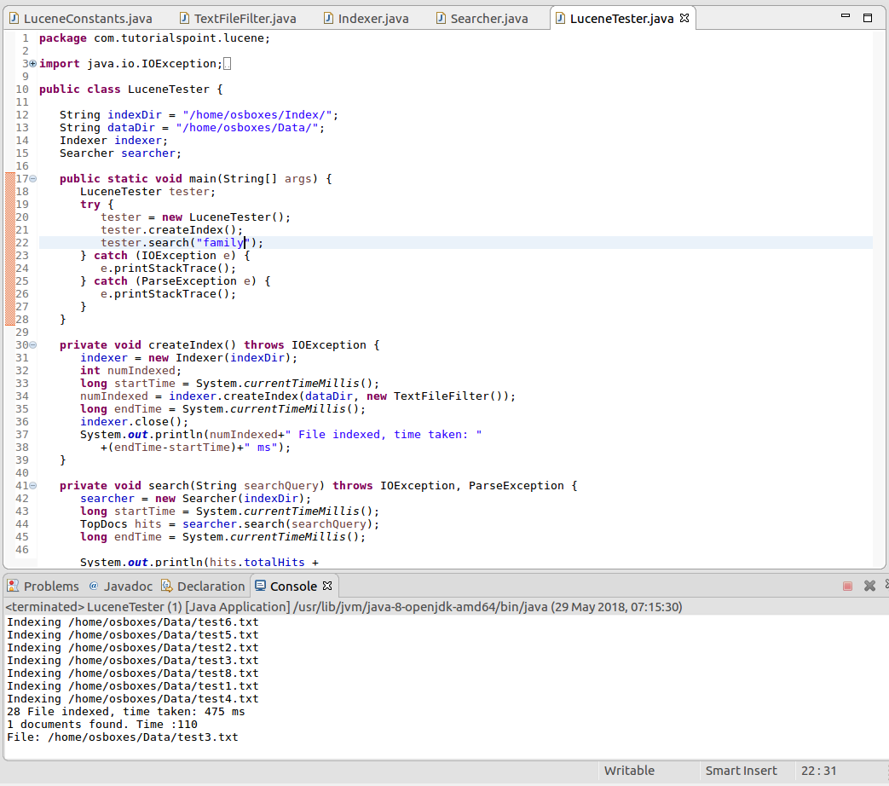This screenshot has height=786, width=889.
Task: Maximize the editor area
Action: pyautogui.click(x=868, y=18)
